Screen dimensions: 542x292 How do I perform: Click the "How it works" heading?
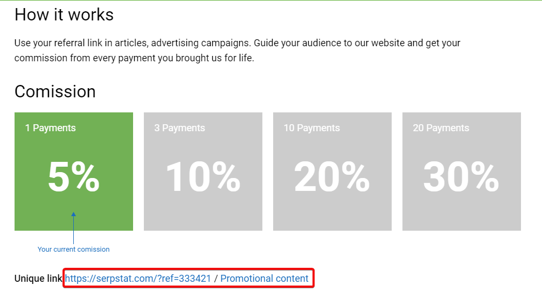[64, 15]
